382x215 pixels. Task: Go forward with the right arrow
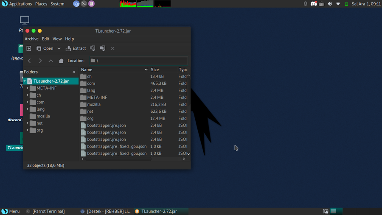click(x=40, y=61)
